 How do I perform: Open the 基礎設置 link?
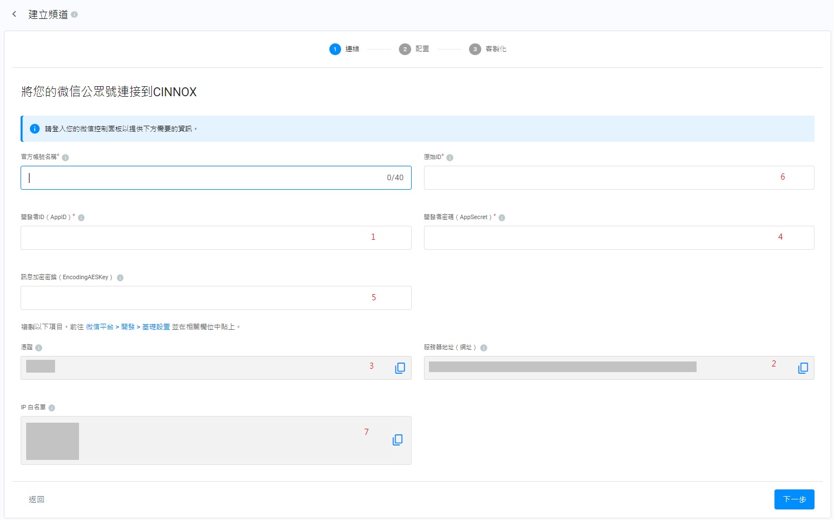pos(156,327)
